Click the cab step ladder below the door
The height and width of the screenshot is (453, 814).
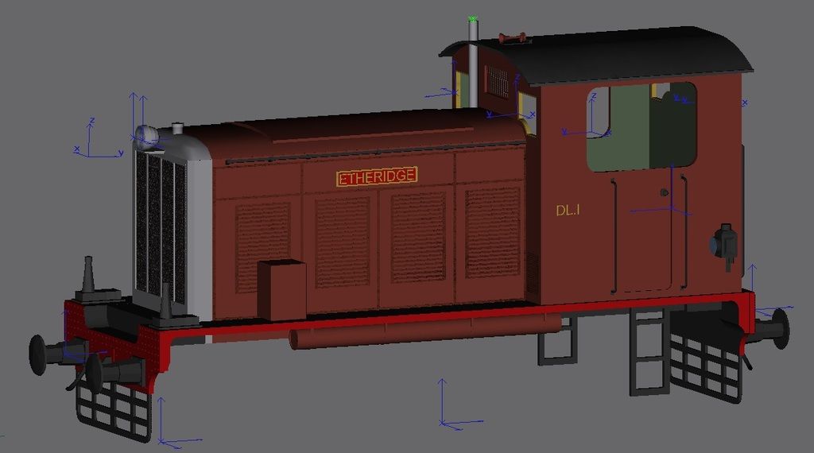[x=649, y=350]
